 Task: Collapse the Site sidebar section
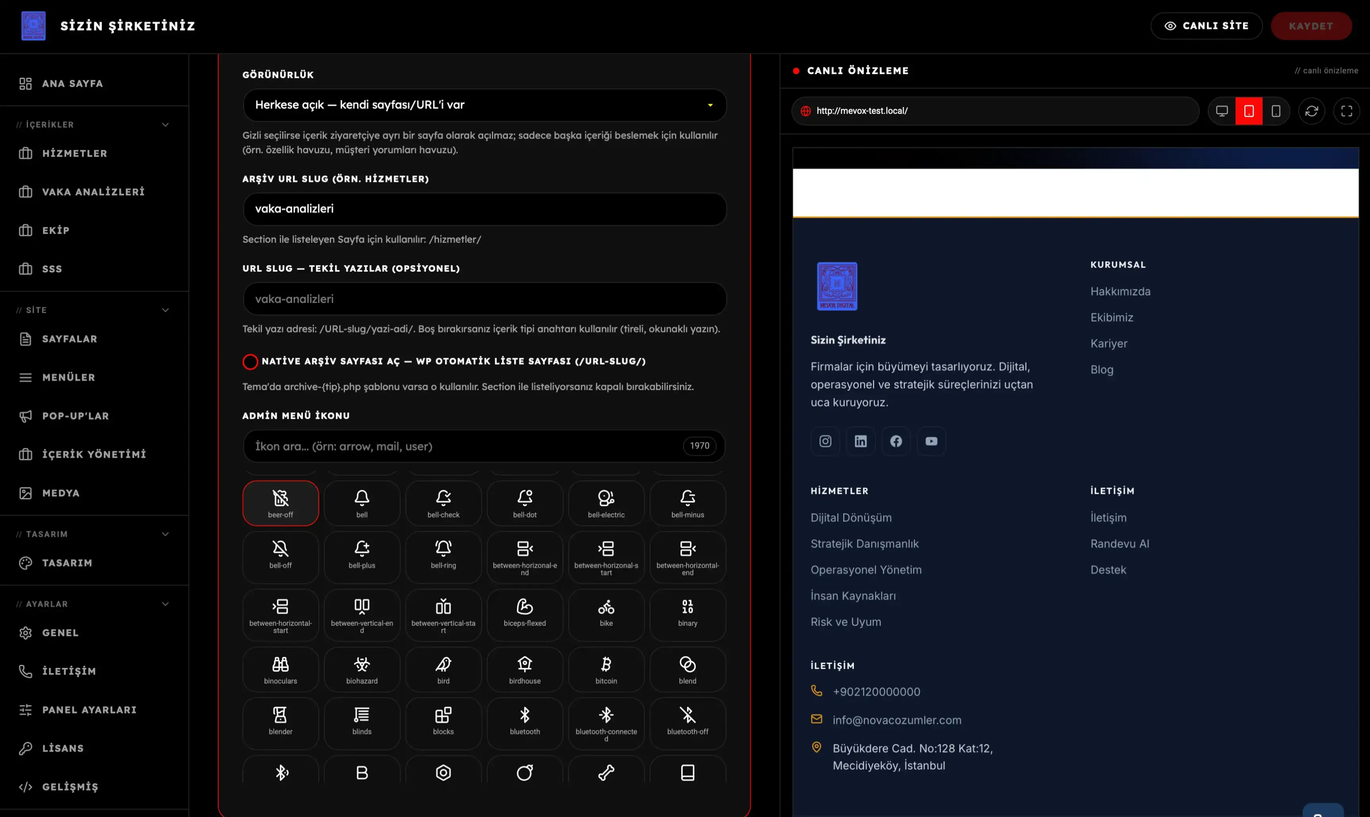coord(165,310)
